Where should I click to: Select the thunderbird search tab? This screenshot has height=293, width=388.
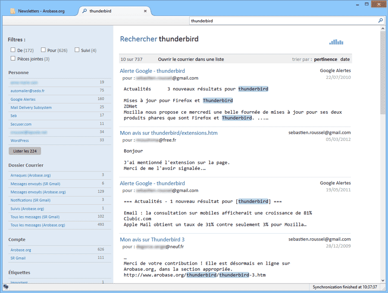click(114, 11)
